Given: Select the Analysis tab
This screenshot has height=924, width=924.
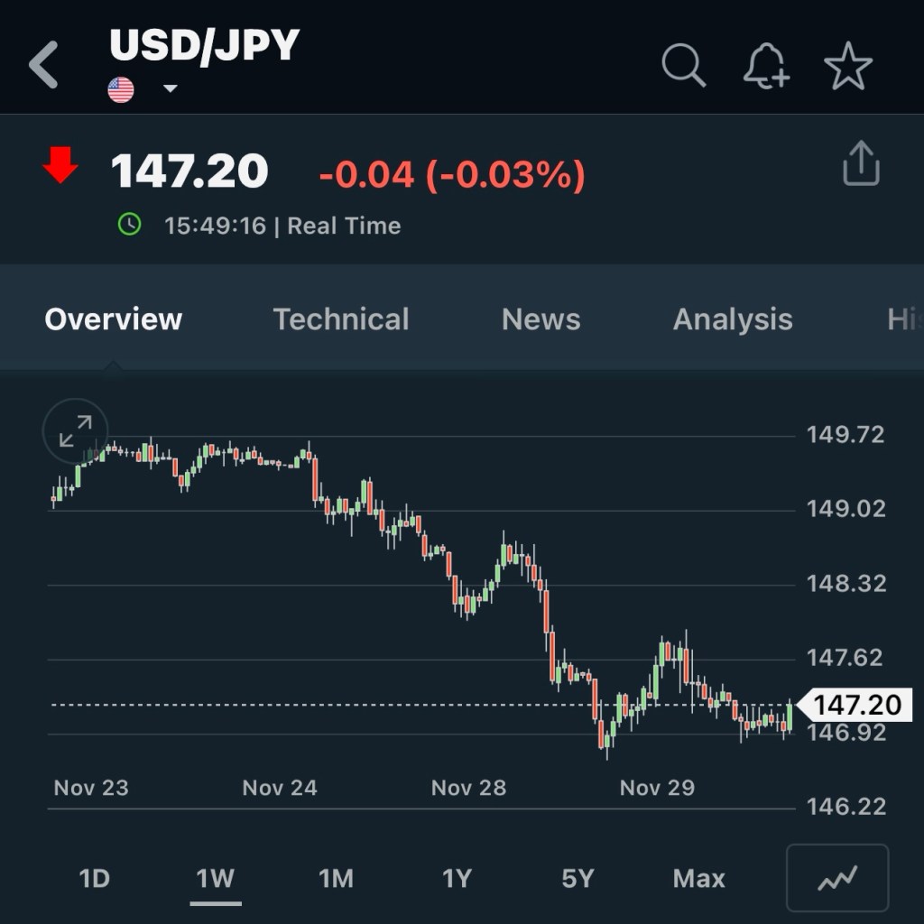Looking at the screenshot, I should pyautogui.click(x=733, y=319).
